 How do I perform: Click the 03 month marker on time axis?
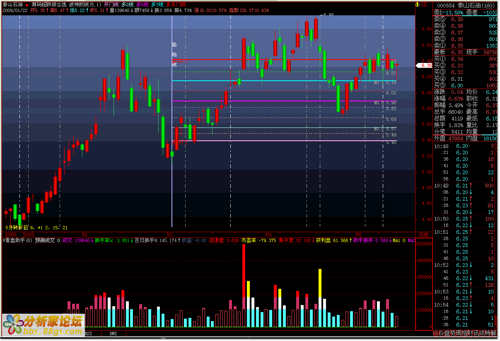(x=170, y=235)
